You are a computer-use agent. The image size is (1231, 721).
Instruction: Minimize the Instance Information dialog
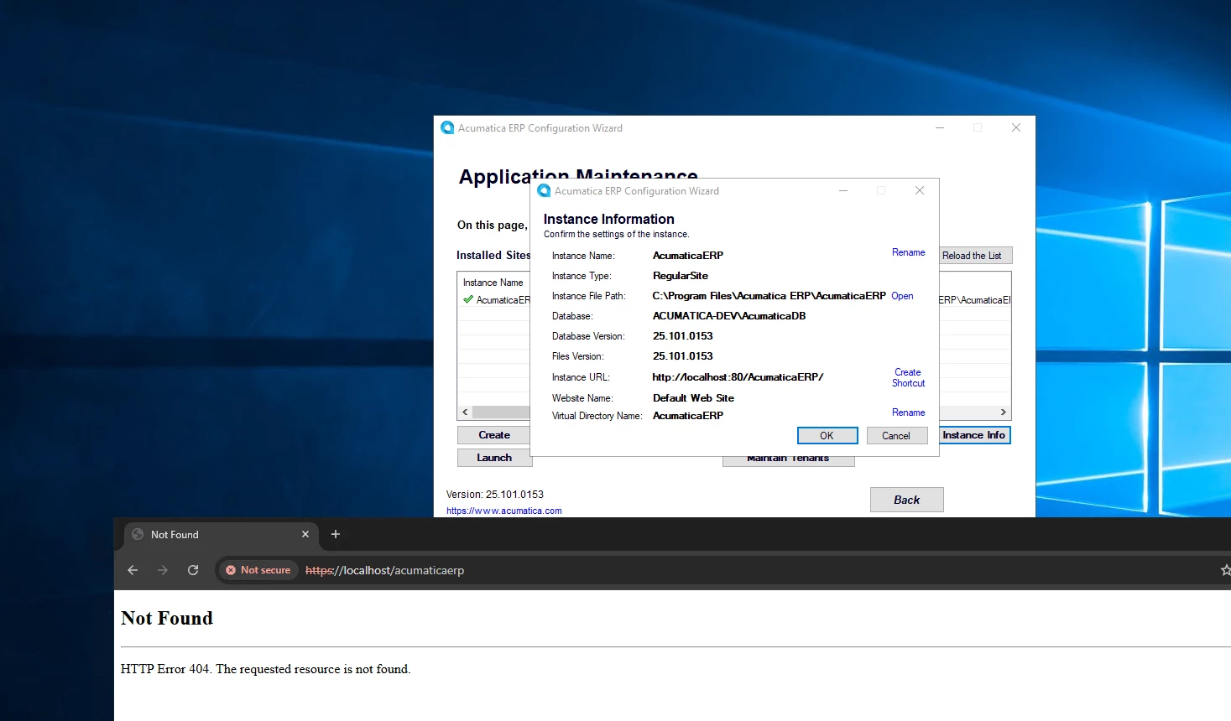(x=843, y=190)
